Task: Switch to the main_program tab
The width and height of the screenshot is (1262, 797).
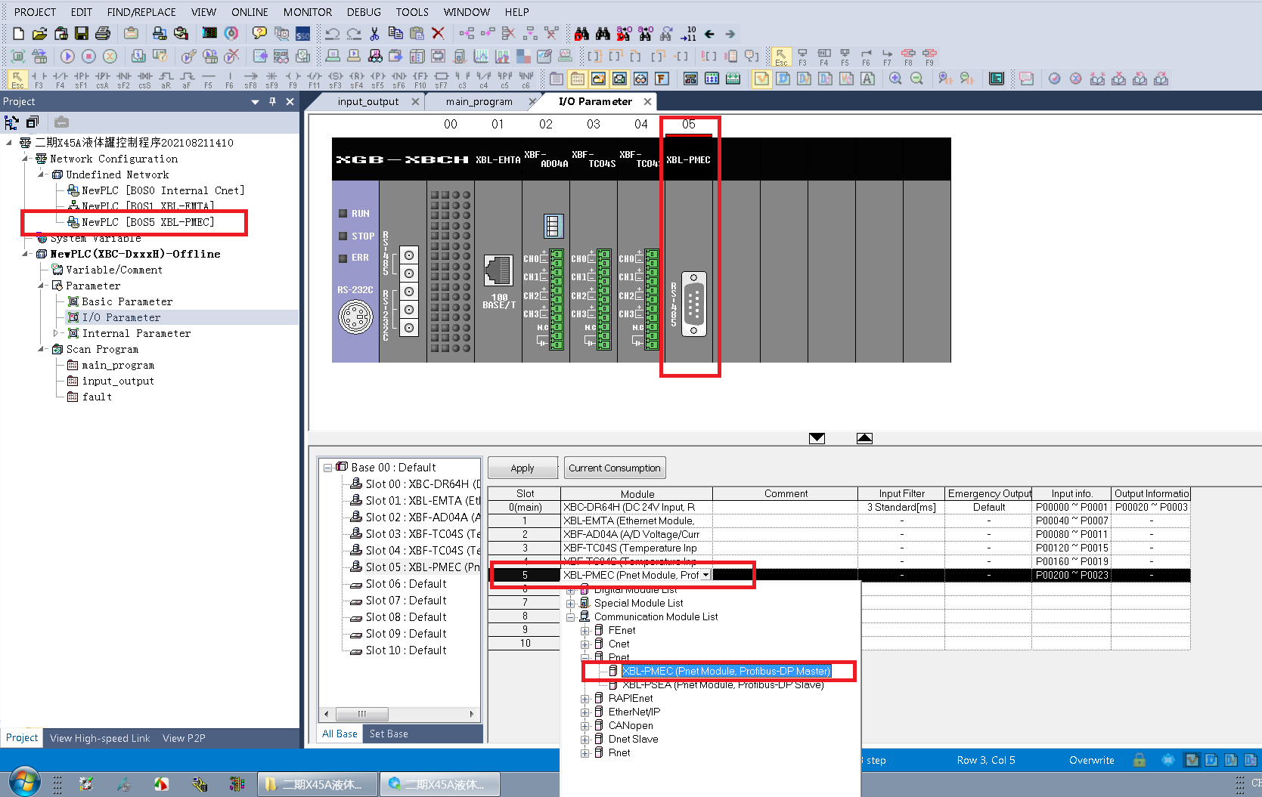Action: (x=479, y=102)
